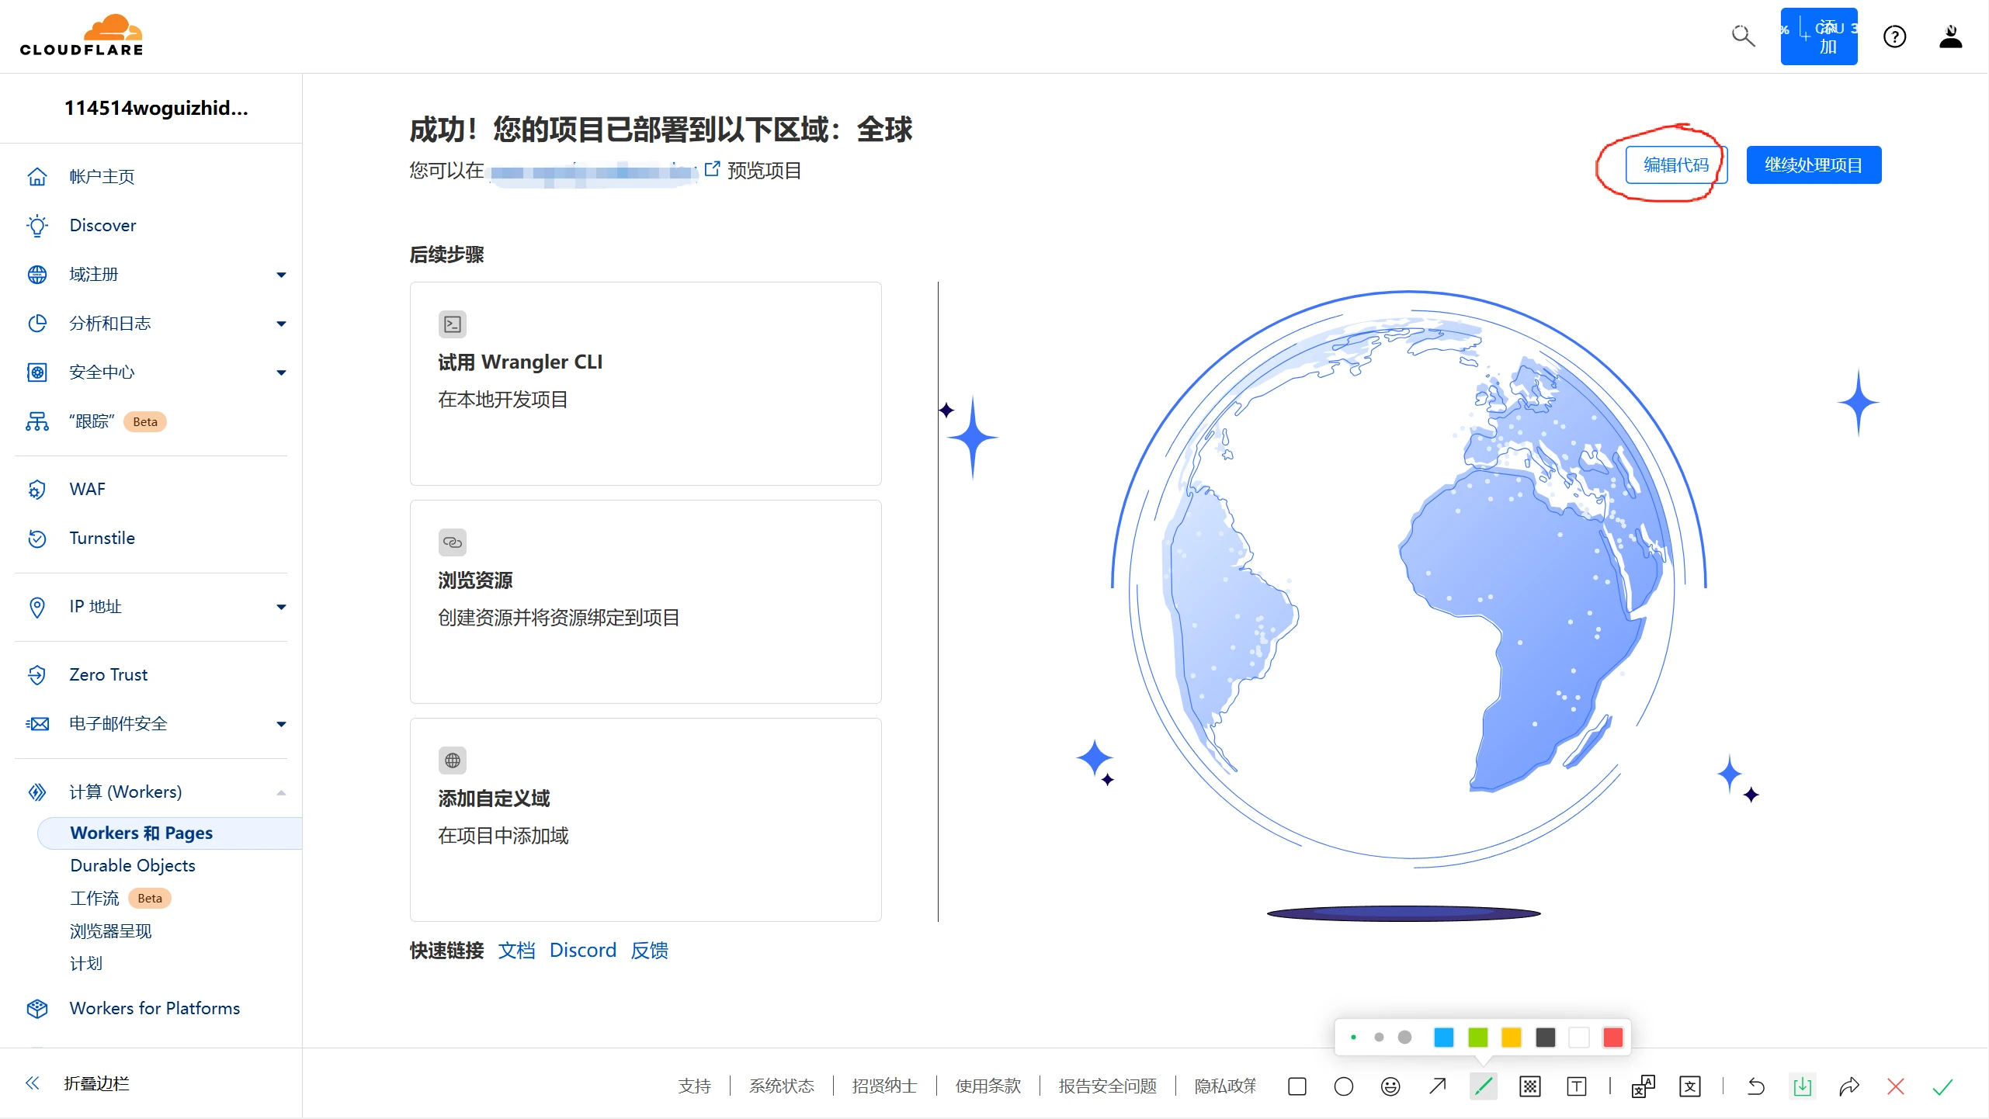Screen dimensions: 1989x1119
Task: Select the pen drawing tool
Action: click(1484, 1086)
